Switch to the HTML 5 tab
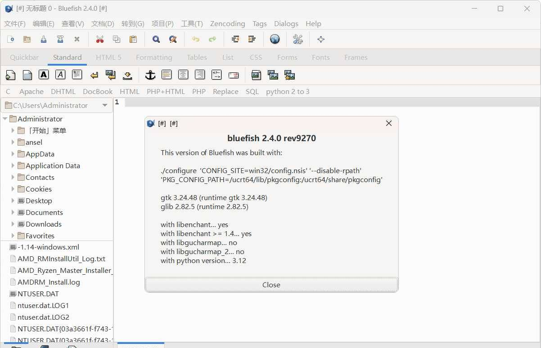541x348 pixels. click(x=108, y=58)
